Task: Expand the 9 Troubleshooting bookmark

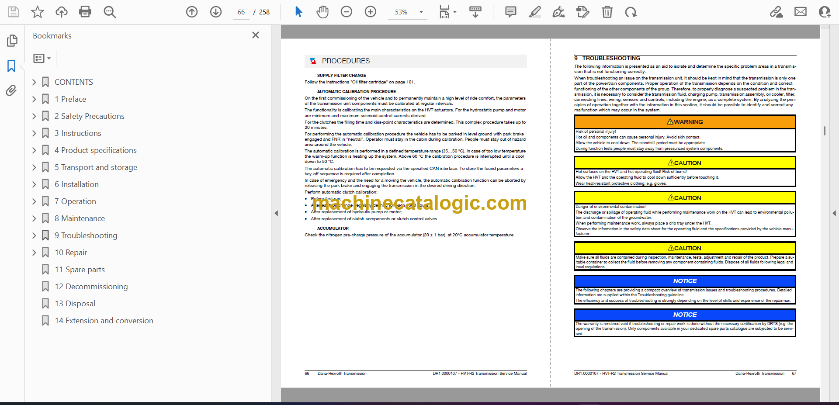Action: [35, 235]
